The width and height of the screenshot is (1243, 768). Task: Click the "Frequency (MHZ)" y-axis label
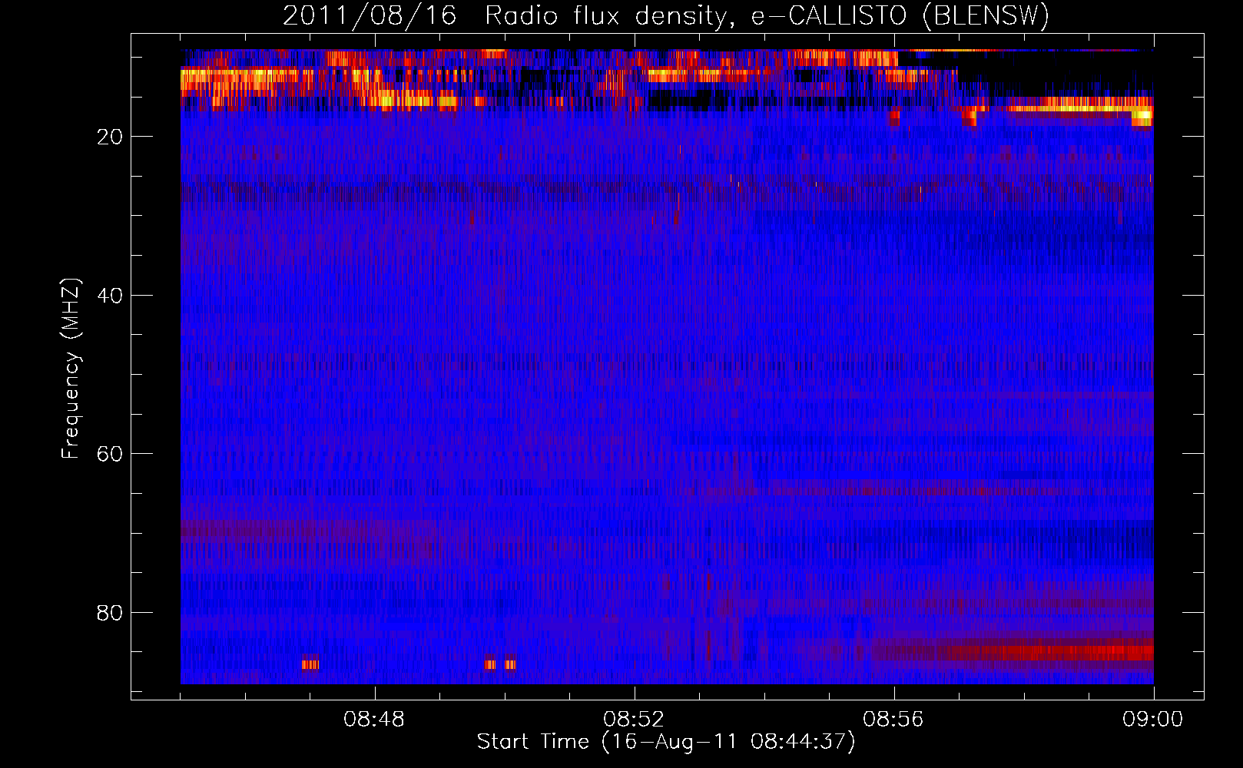coord(71,369)
